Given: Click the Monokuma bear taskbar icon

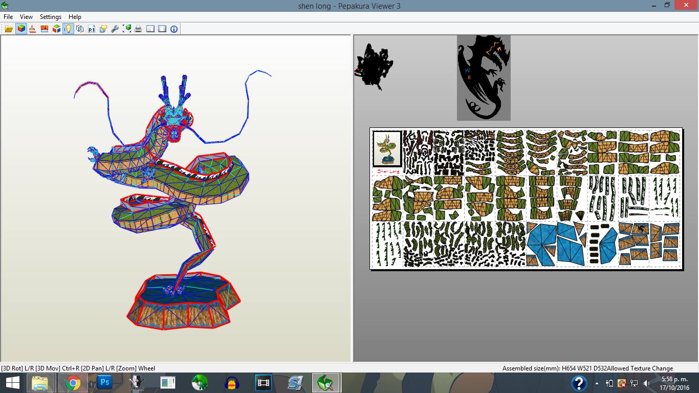Looking at the screenshot, I should tap(136, 383).
